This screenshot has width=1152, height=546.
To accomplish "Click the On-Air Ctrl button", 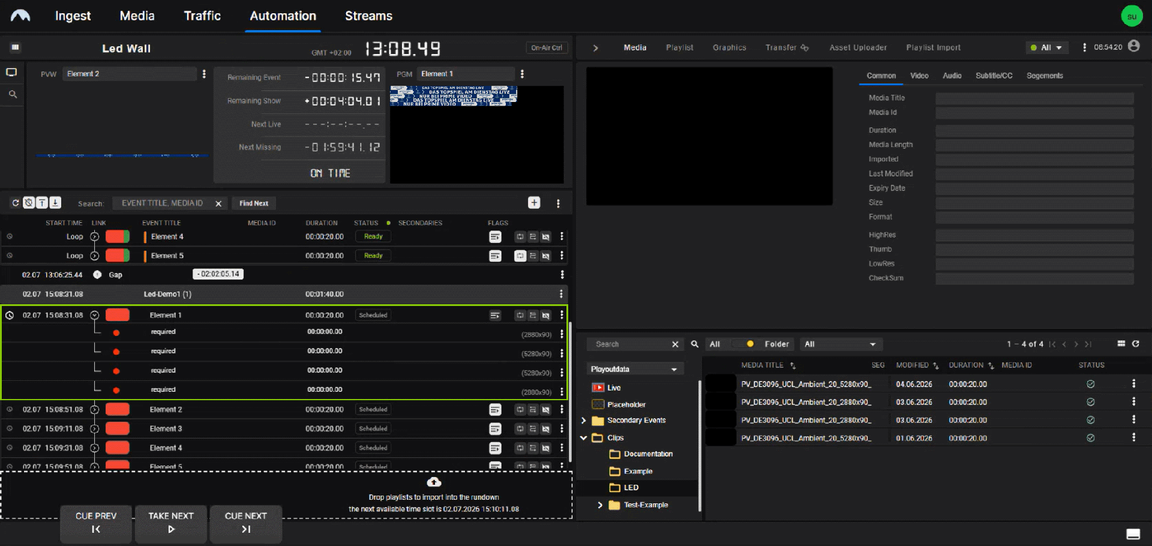I will click(x=547, y=48).
